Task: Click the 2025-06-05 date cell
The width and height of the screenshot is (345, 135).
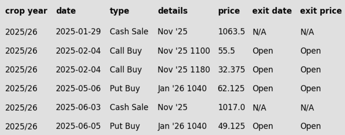Action: [78, 126]
